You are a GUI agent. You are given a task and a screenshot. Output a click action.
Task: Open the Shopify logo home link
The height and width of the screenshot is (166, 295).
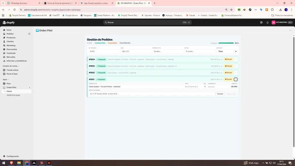click(x=8, y=23)
